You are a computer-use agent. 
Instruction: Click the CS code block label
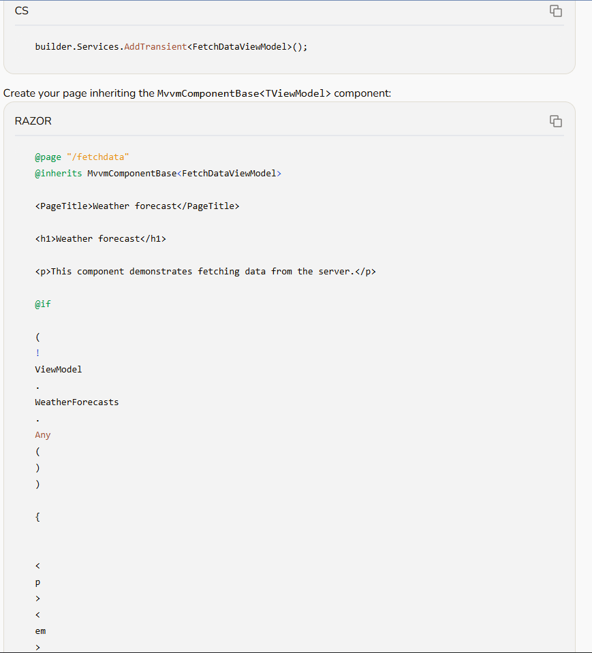click(x=22, y=11)
